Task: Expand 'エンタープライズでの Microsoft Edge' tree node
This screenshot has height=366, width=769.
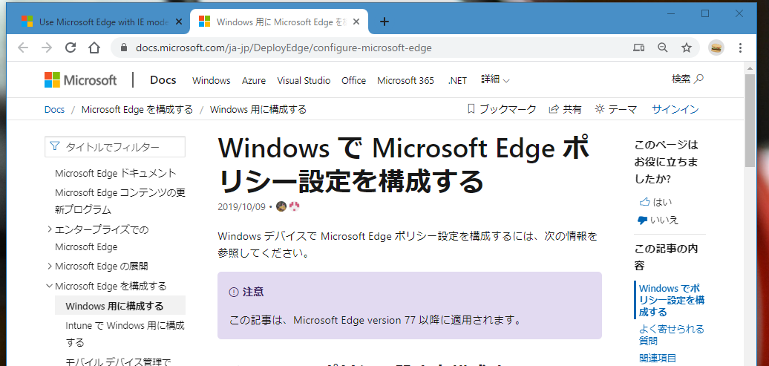Action: click(x=50, y=229)
